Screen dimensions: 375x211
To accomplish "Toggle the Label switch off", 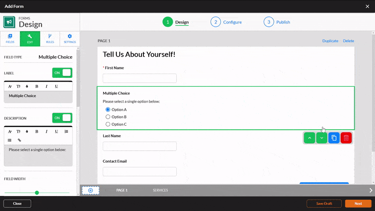I will 62,73.
